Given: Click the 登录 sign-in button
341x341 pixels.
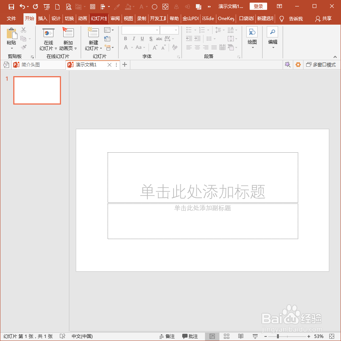Looking at the screenshot, I should (258, 6).
